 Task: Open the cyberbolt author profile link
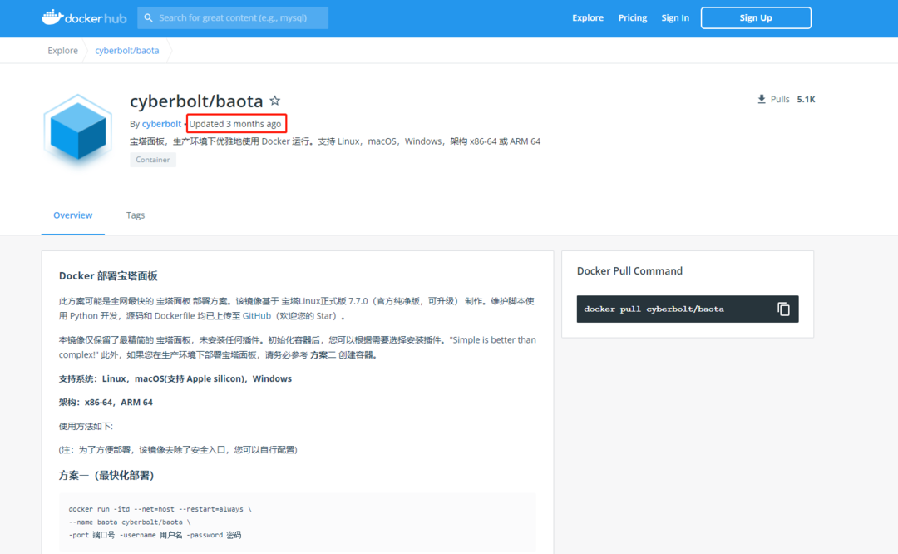click(x=161, y=124)
